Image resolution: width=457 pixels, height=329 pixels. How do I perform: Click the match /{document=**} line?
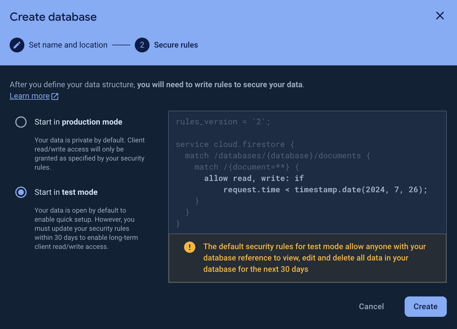[247, 167]
